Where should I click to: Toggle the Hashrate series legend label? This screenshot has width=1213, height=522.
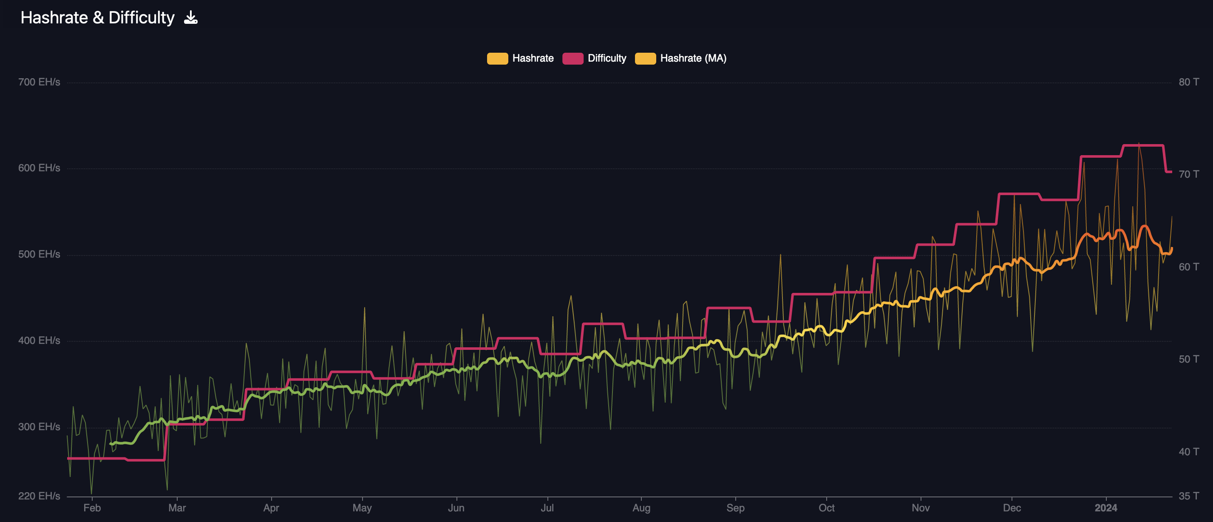click(x=533, y=58)
